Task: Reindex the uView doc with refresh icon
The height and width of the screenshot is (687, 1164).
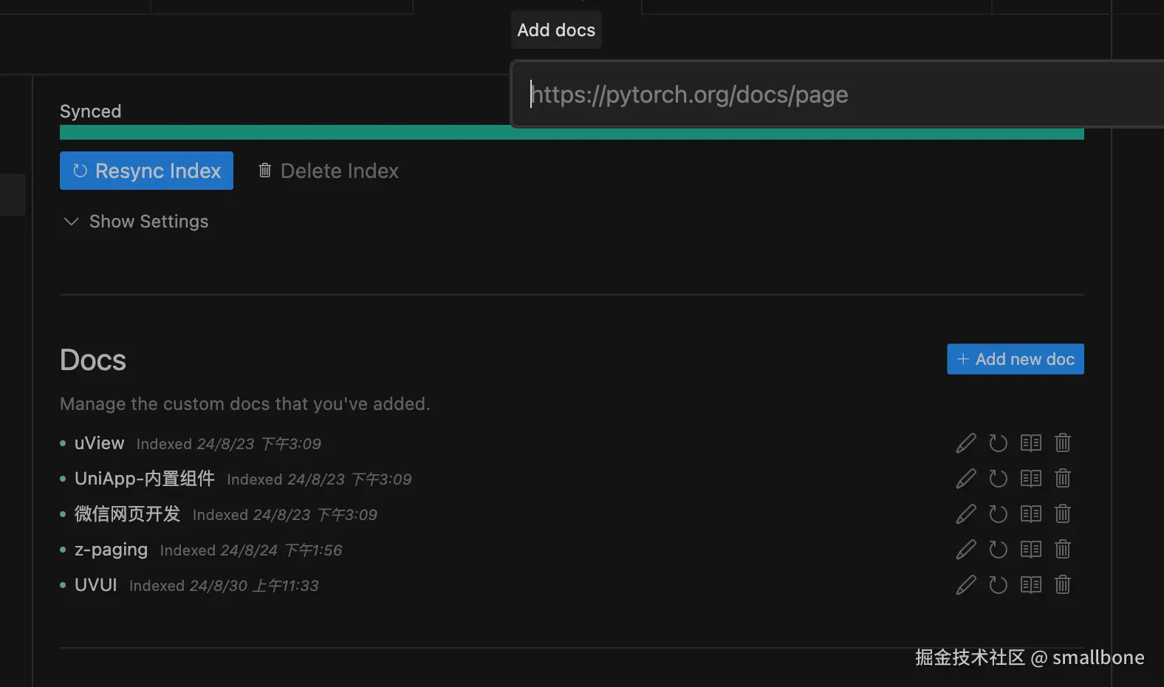Action: click(x=998, y=443)
